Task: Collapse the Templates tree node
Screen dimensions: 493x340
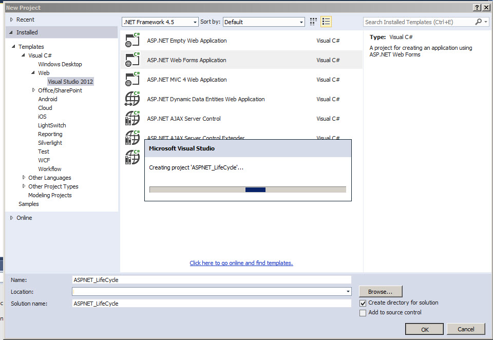Action: [x=13, y=47]
